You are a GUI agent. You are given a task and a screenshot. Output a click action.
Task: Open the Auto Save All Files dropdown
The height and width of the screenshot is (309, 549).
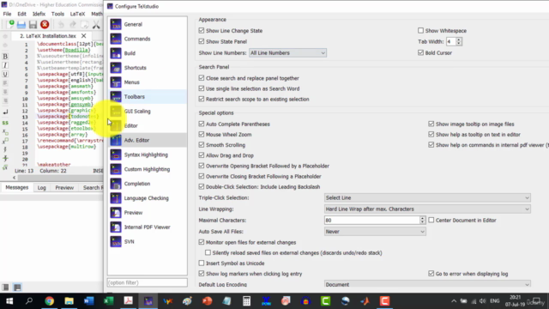(375, 231)
